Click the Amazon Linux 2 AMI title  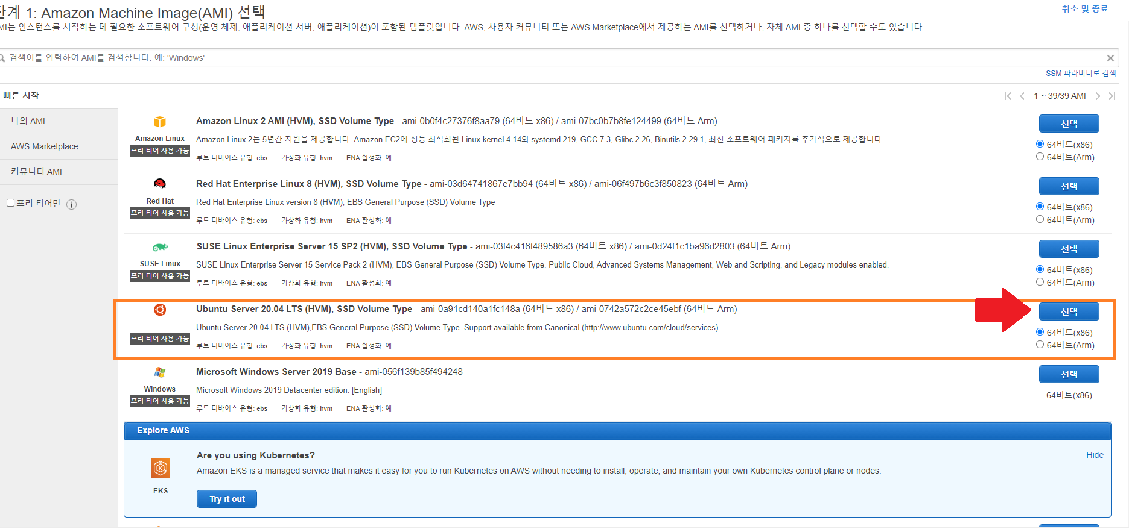pyautogui.click(x=295, y=121)
